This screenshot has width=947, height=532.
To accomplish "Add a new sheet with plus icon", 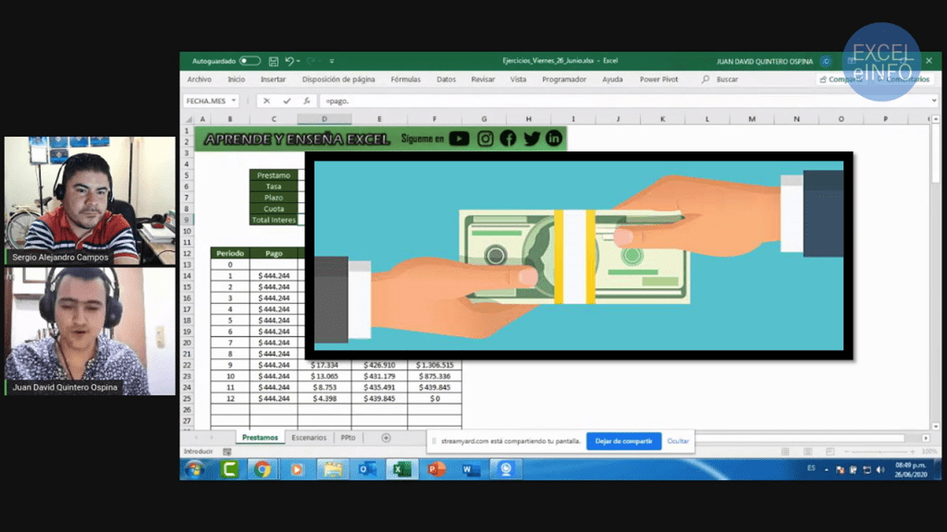I will pos(386,438).
